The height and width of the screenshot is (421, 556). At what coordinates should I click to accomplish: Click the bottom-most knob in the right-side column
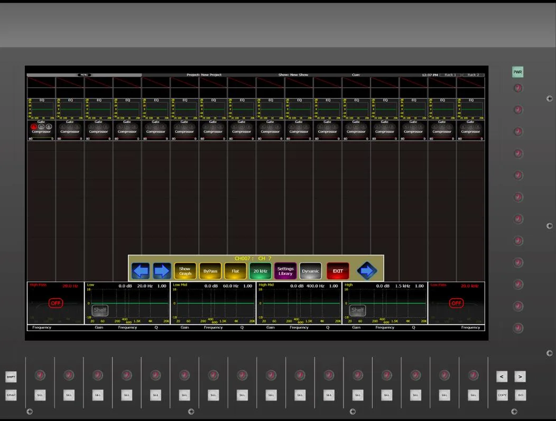click(518, 328)
